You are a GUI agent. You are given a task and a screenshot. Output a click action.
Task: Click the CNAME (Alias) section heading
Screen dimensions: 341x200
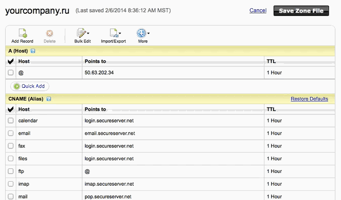(x=26, y=99)
